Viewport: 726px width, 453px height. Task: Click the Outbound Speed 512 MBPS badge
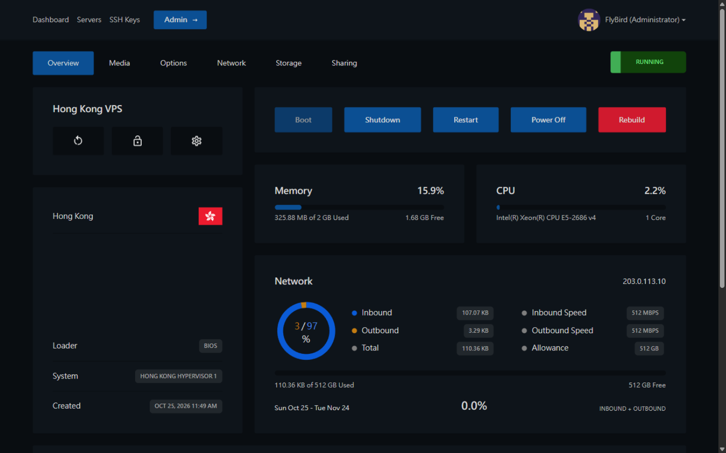click(645, 331)
